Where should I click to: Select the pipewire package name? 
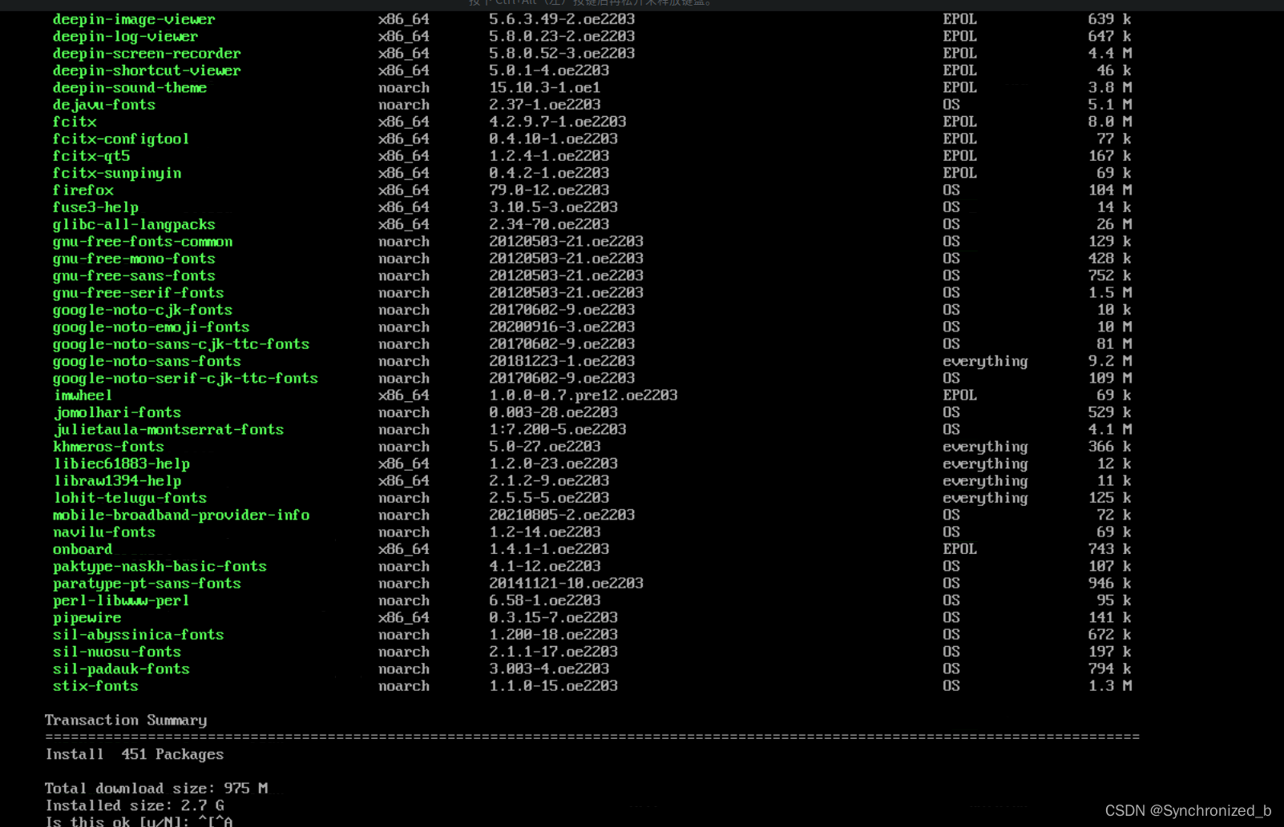click(87, 618)
